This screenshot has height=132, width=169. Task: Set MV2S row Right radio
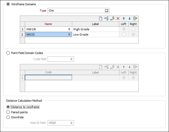coord(133,34)
